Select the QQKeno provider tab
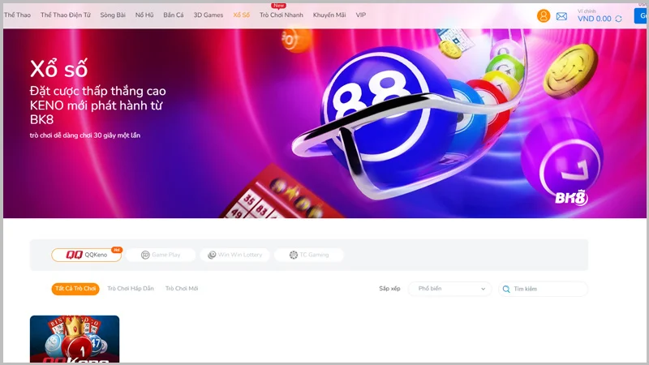Image resolution: width=649 pixels, height=365 pixels. [87, 255]
